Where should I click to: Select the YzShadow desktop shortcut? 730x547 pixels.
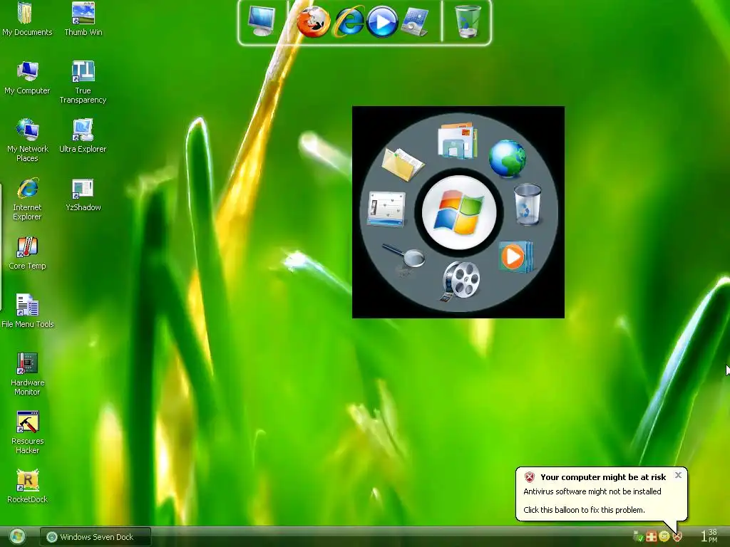pos(83,195)
